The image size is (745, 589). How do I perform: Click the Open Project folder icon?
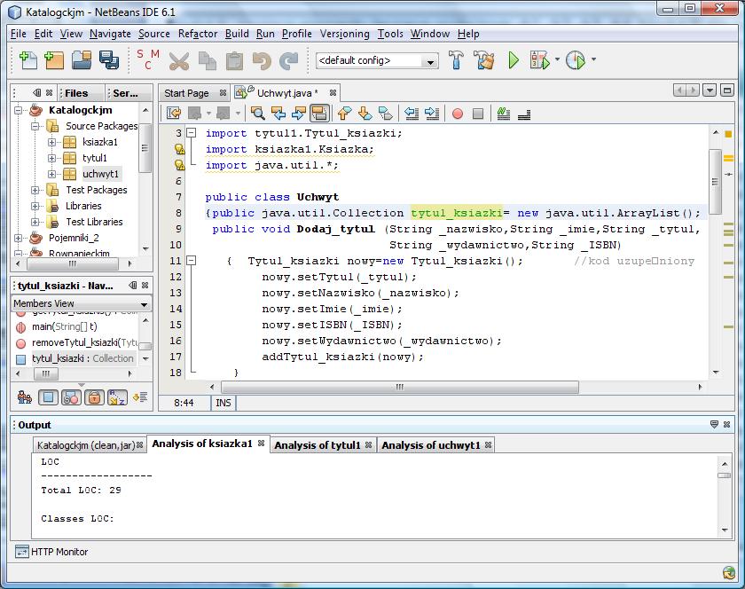click(x=82, y=60)
